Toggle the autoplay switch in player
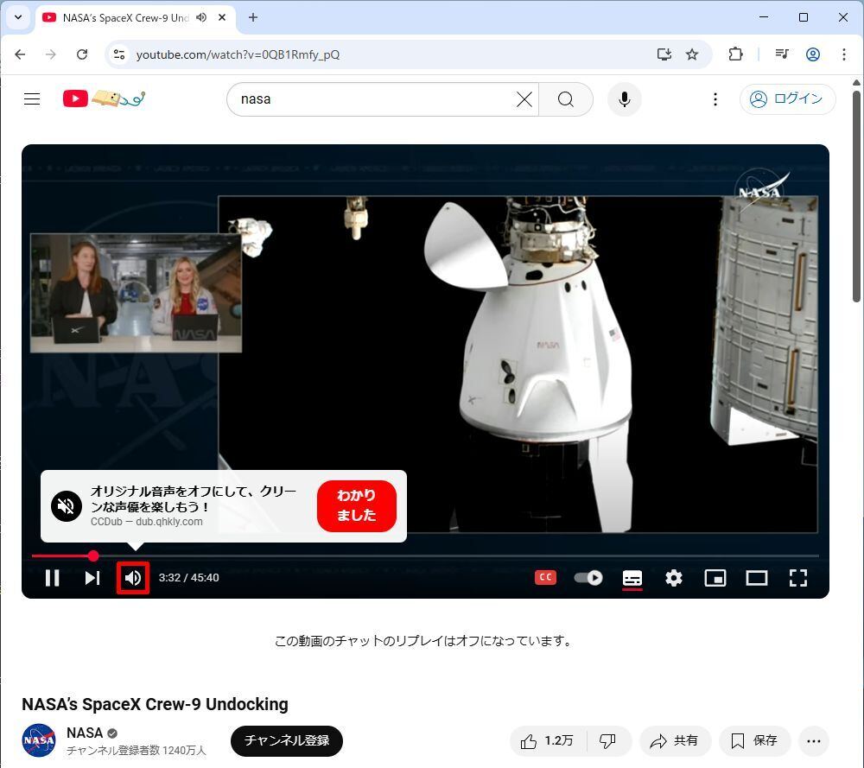The image size is (864, 768). (x=588, y=578)
